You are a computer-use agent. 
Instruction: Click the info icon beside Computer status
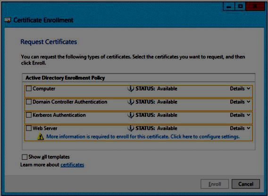tap(131, 89)
